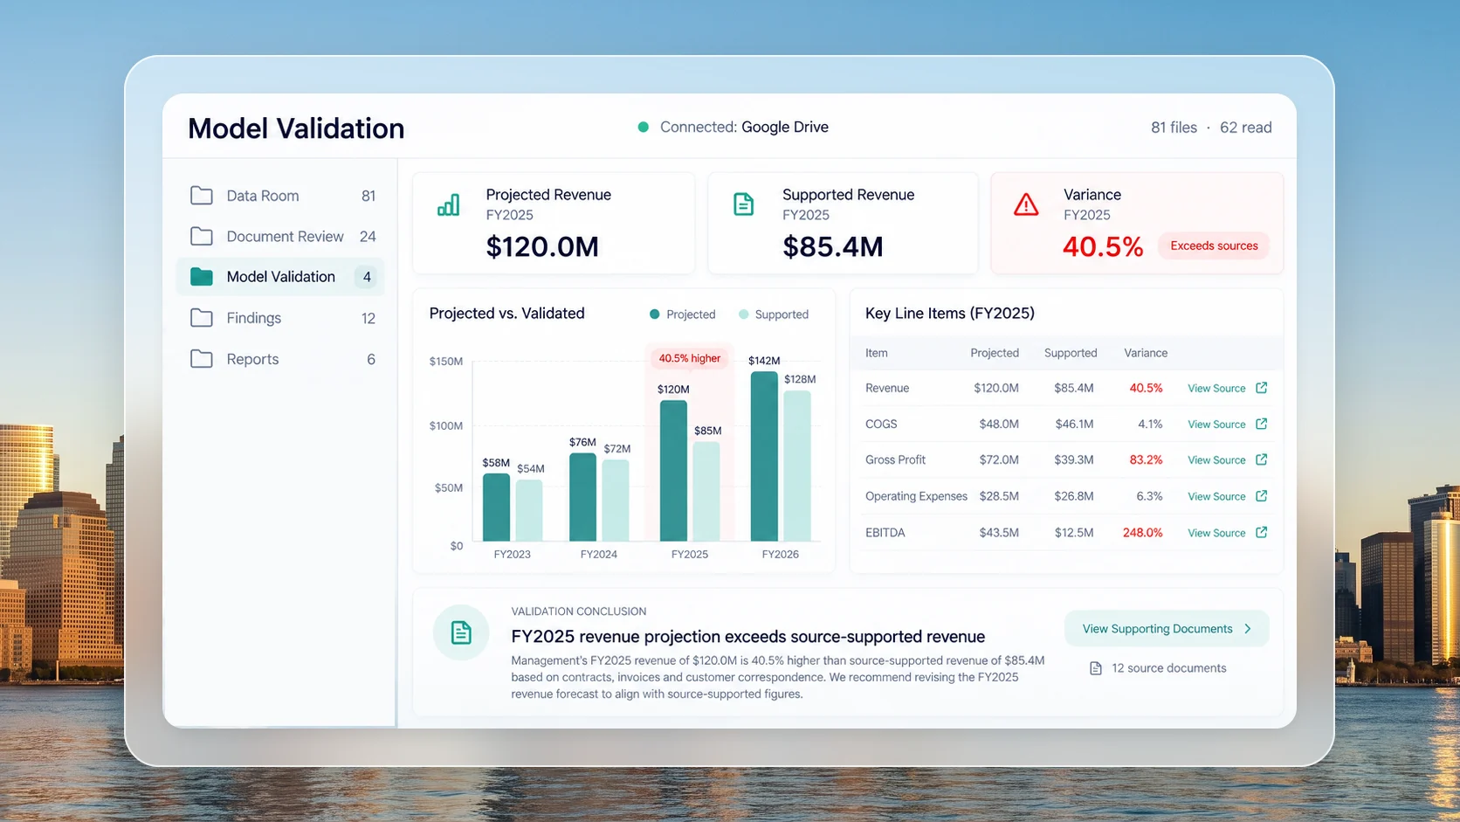Open external source icon for Revenue row

1261,388
